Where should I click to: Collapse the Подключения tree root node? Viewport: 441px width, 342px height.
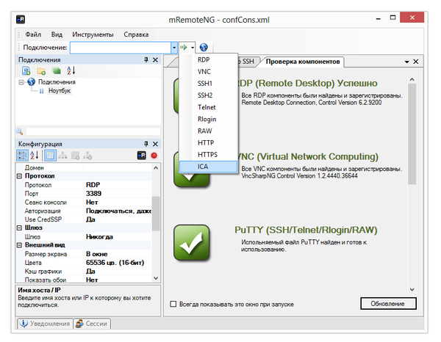click(x=21, y=82)
